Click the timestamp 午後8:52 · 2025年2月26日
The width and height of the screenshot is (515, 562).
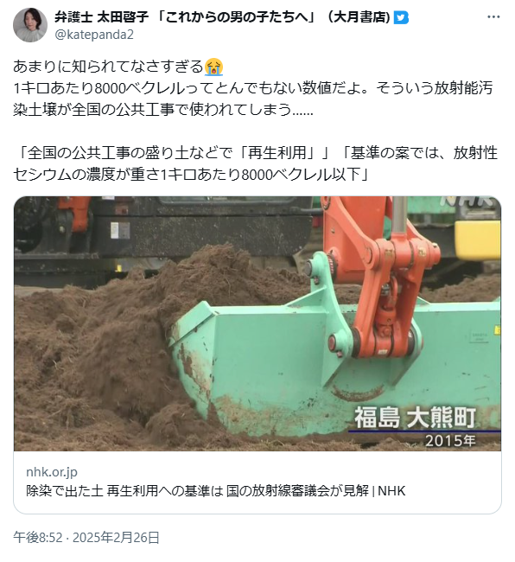pos(86,538)
